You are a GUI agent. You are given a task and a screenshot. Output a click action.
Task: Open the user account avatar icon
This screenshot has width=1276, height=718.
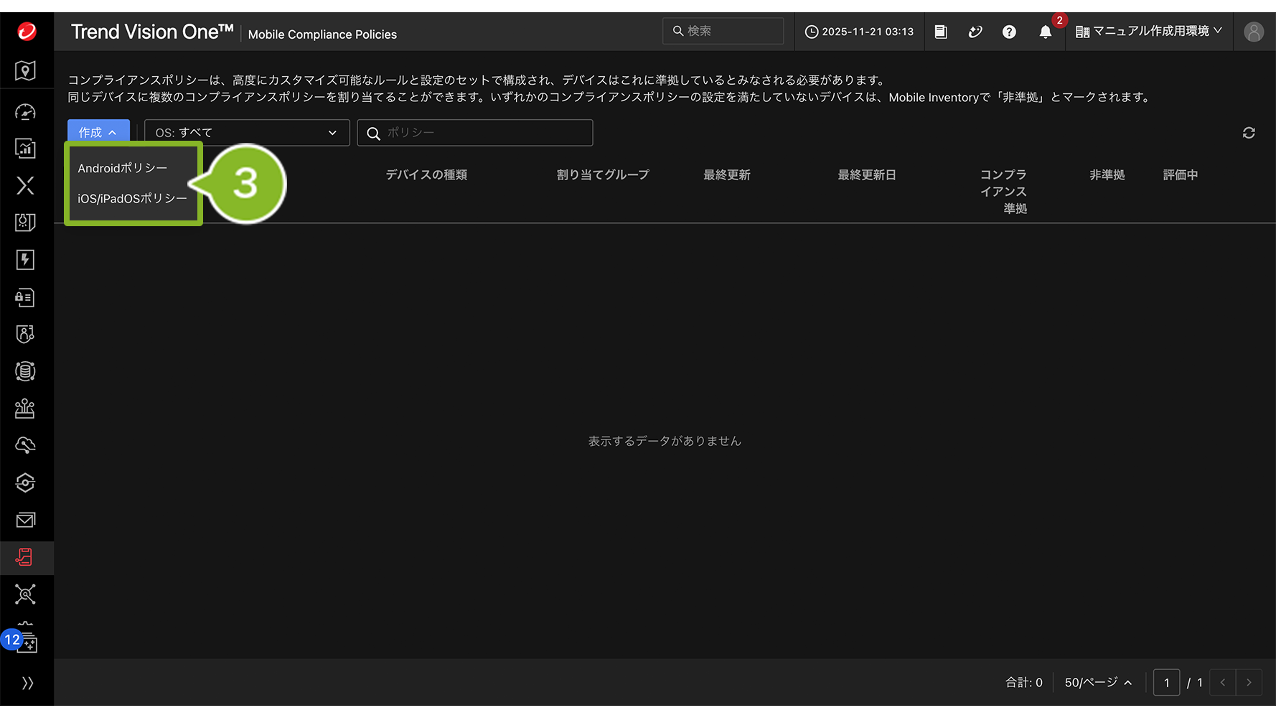[x=1253, y=32]
